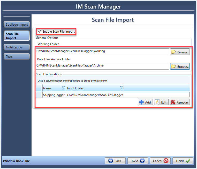Open the Spoilage Import page
Image resolution: width=197 pixels, height=169 pixels.
click(x=17, y=24)
